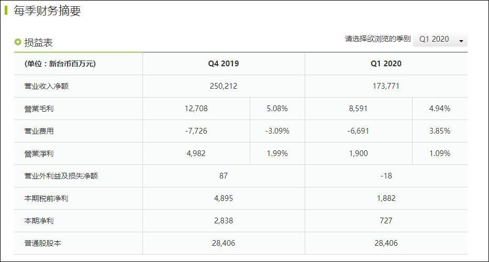Click the unit label 新台币百万元 cell
The image size is (489, 262).
point(60,64)
